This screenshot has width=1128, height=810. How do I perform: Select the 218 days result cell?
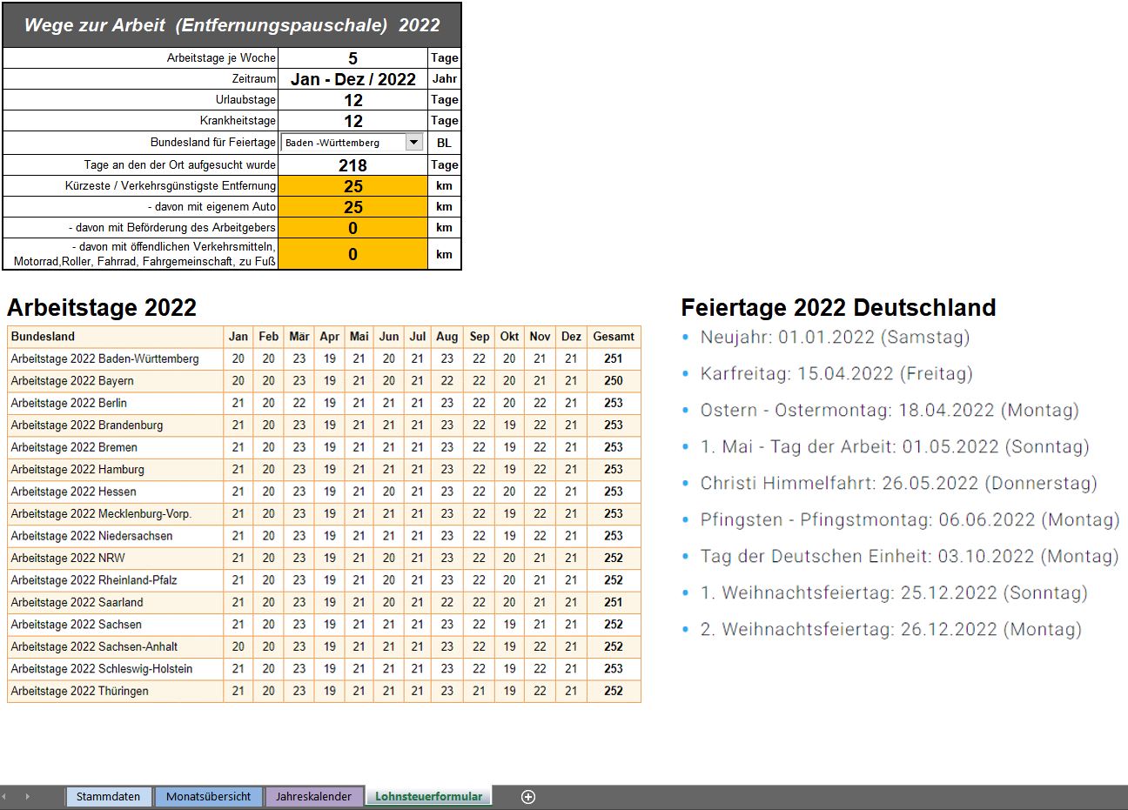click(352, 165)
